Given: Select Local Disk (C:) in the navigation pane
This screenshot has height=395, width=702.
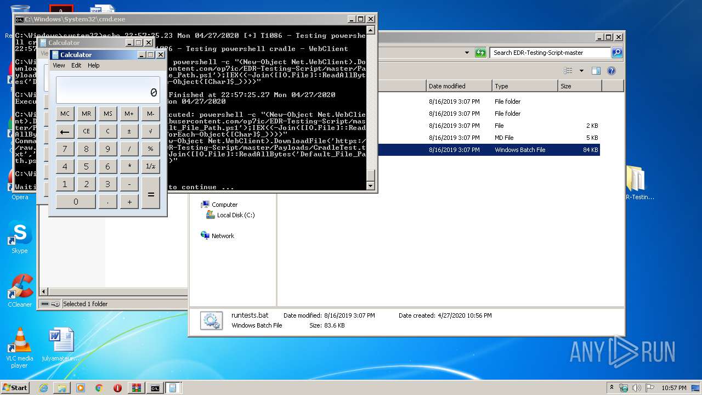Looking at the screenshot, I should pos(230,215).
